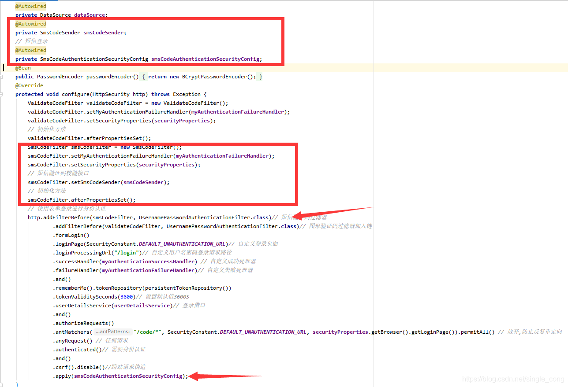This screenshot has height=387, width=568.
Task: Click the smsCodeAuthenticationSecurityConfig field declaration
Action: pos(138,59)
